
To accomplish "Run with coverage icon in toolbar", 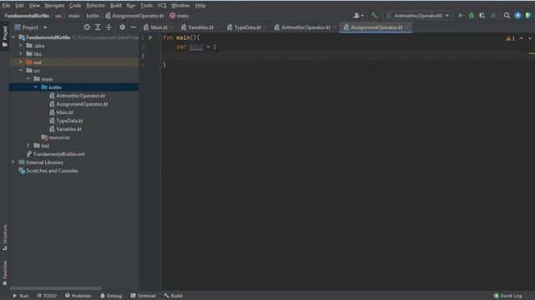I will tap(481, 16).
